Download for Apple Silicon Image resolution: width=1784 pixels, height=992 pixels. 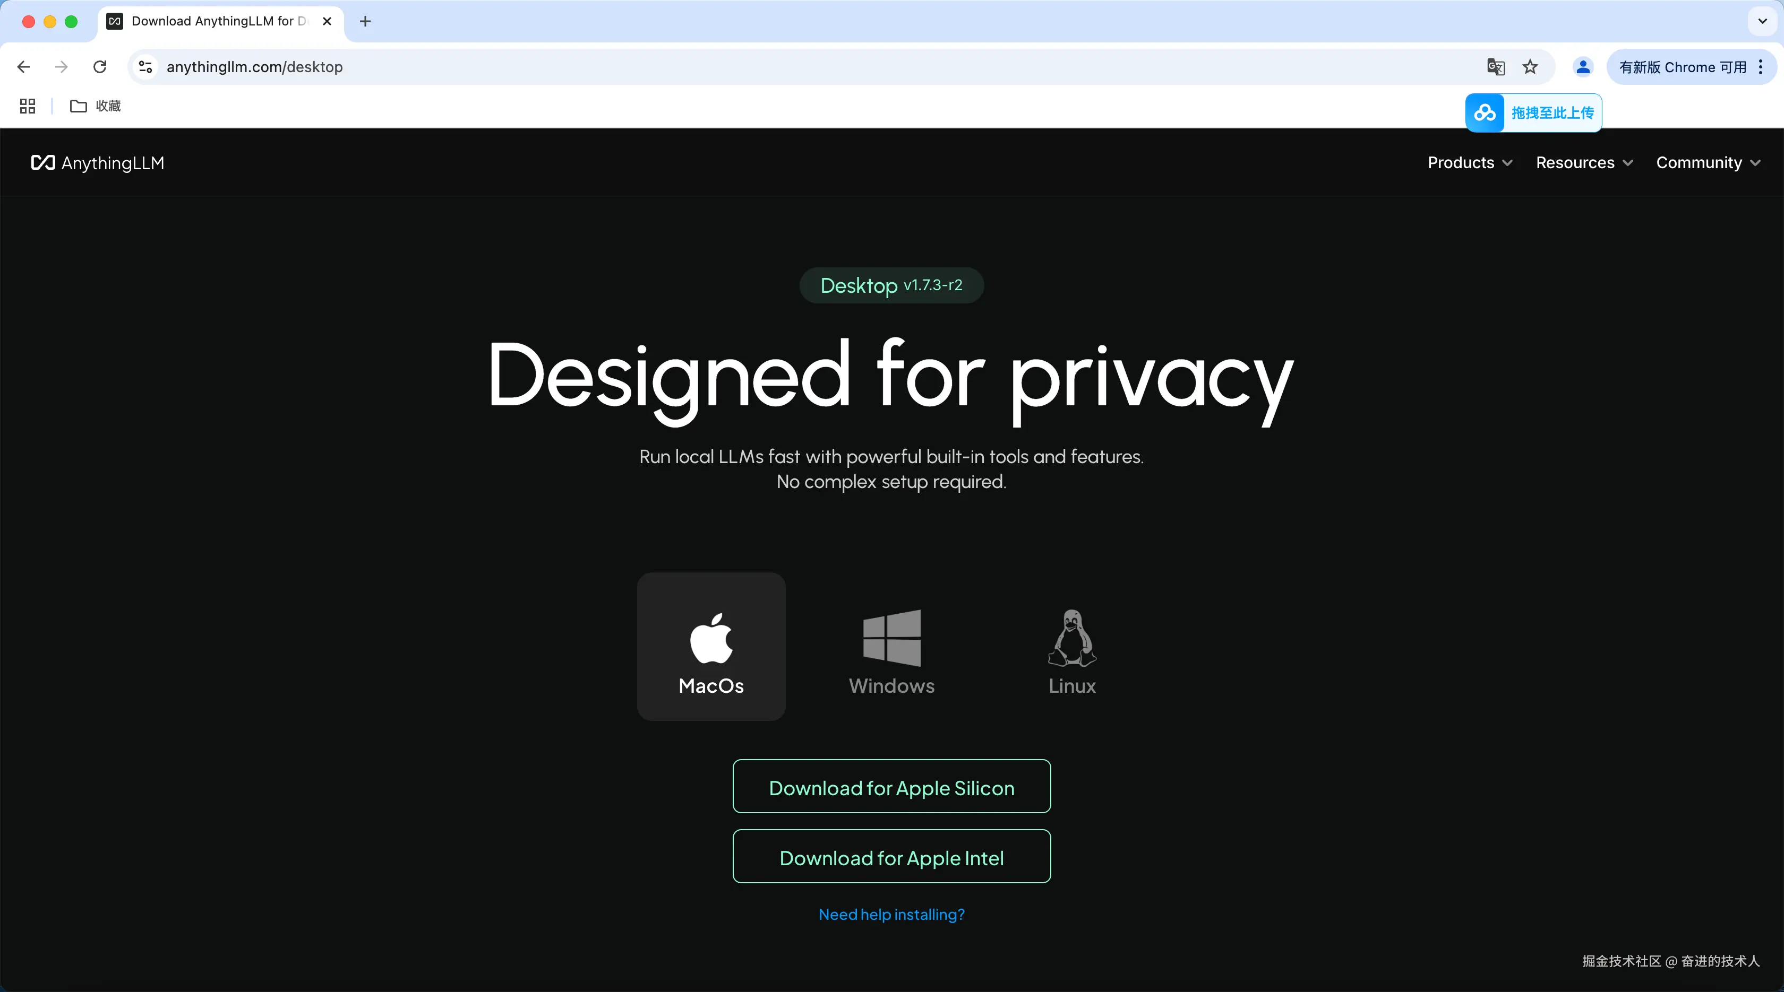(x=891, y=787)
